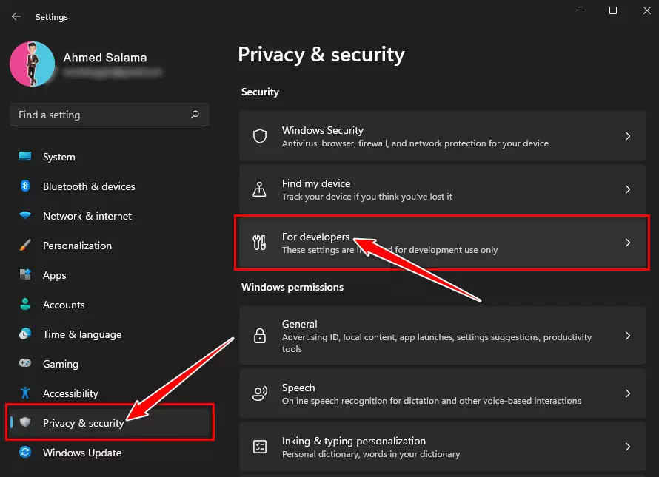Click the Windows Update refresh icon
This screenshot has width=659, height=477.
[25, 453]
